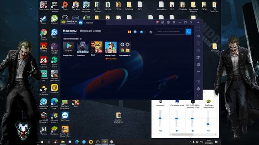Mute the Системные звуки speaker button
259x145 pixels.
177,130
